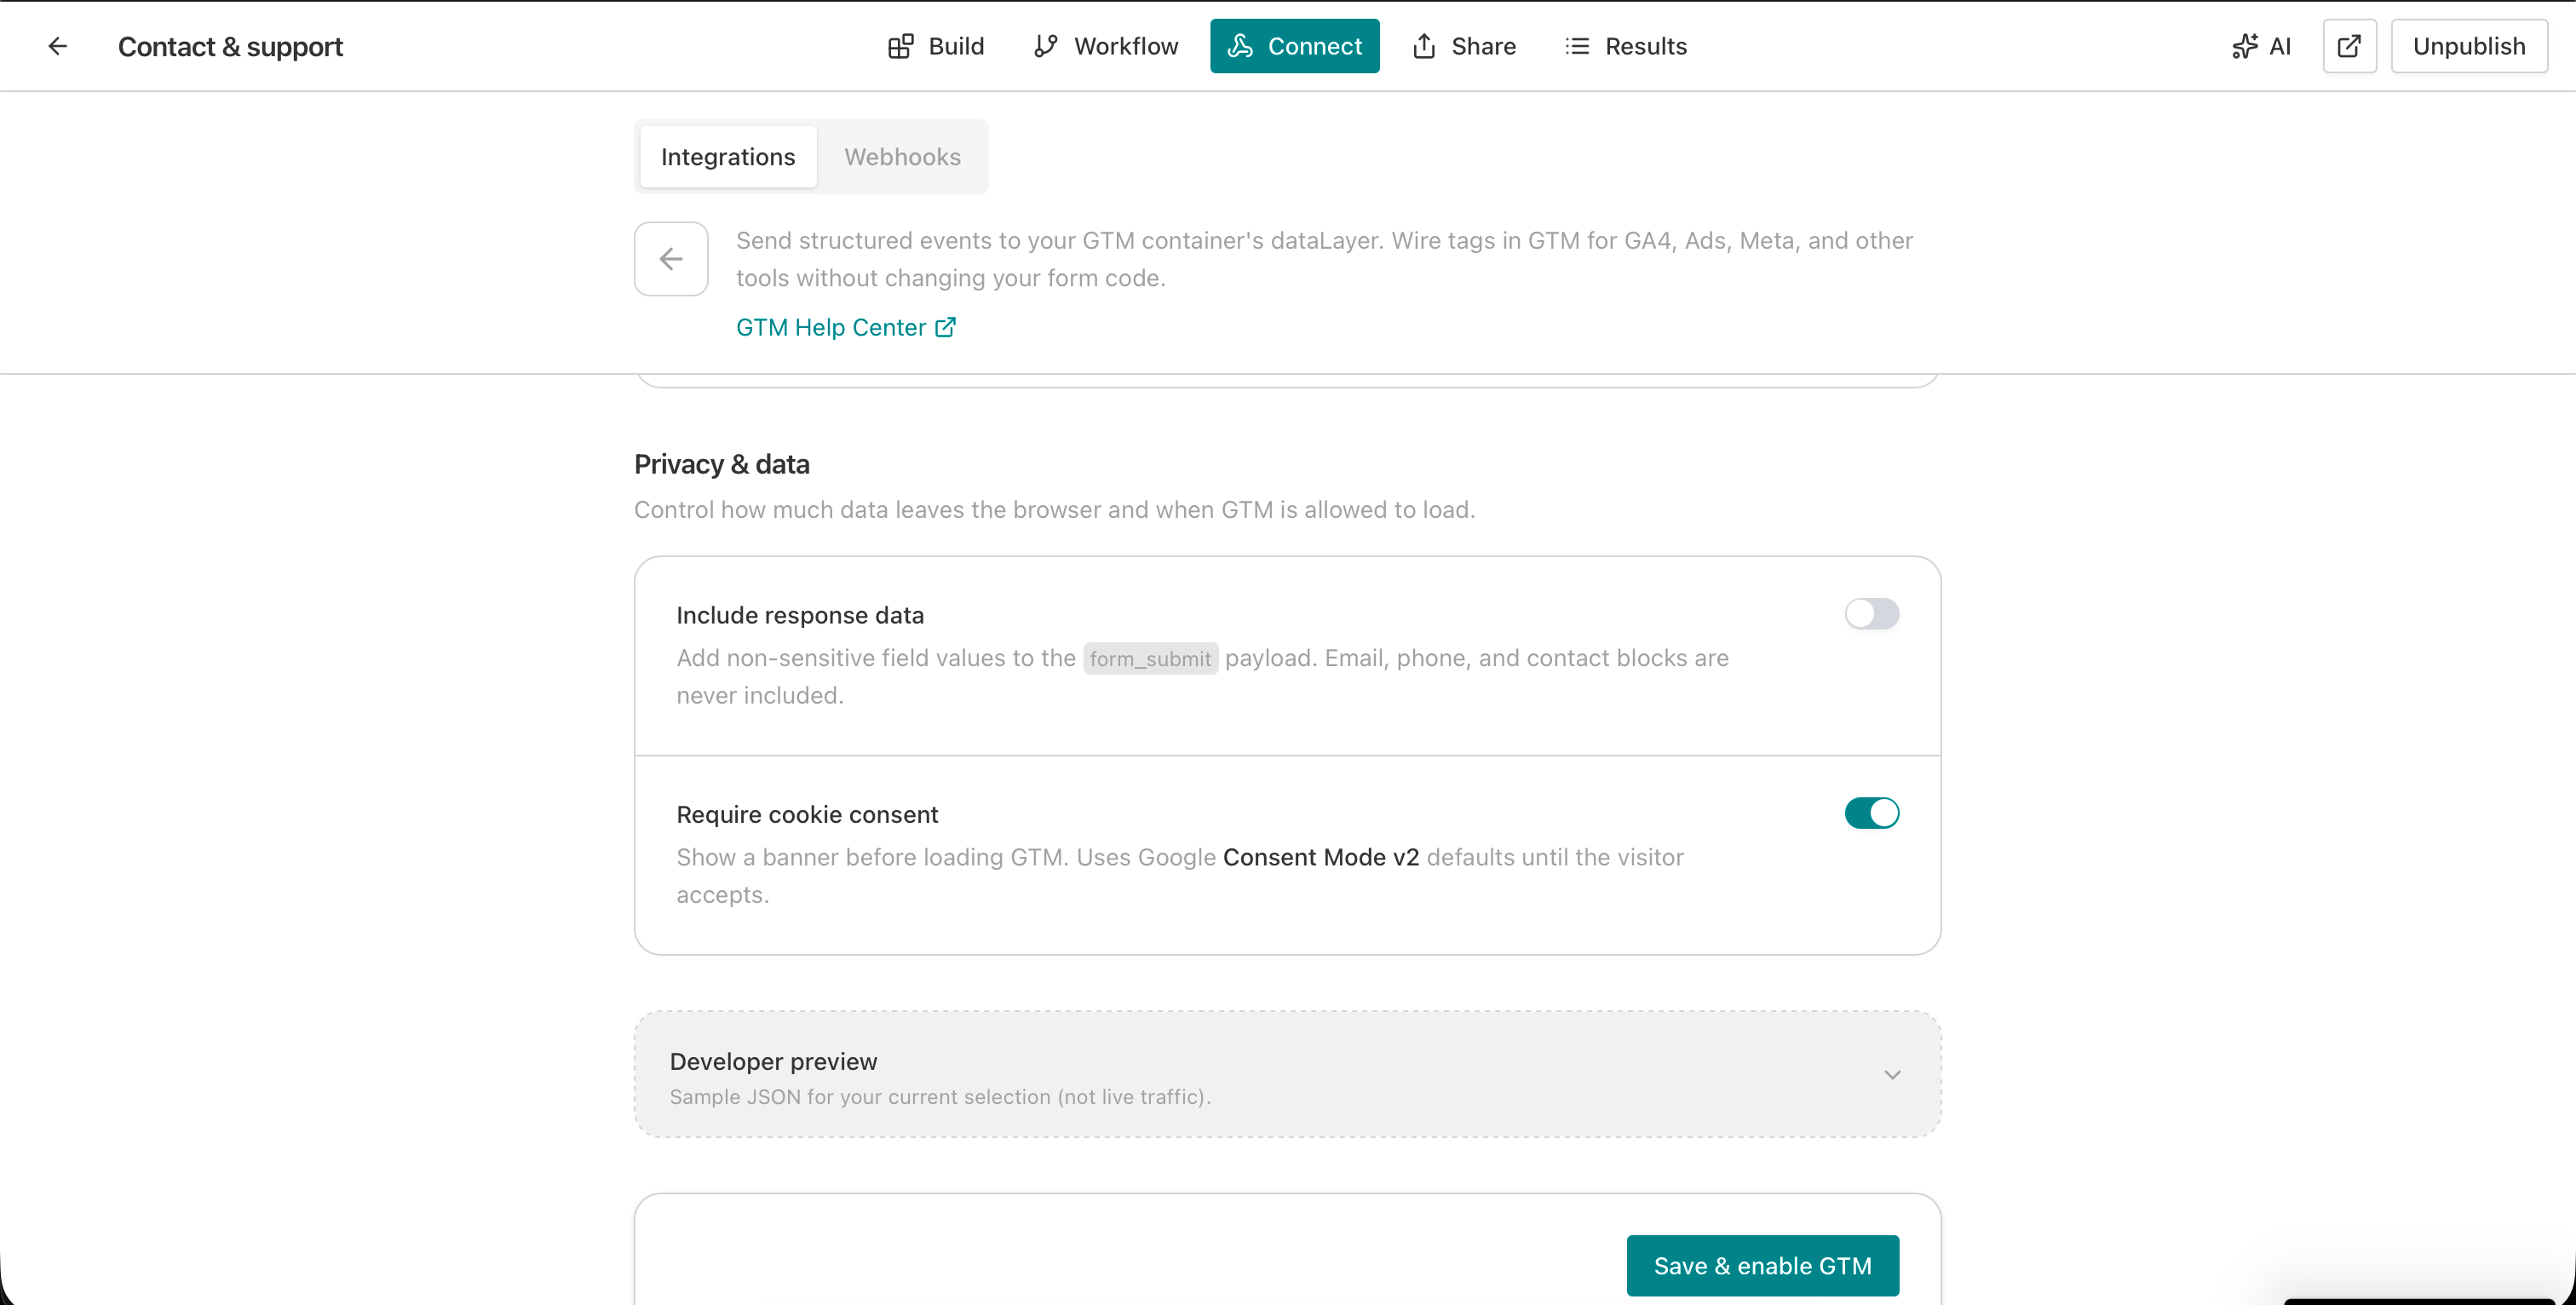Image resolution: width=2576 pixels, height=1305 pixels.
Task: Open the GTM Help Center link
Action: (x=830, y=327)
